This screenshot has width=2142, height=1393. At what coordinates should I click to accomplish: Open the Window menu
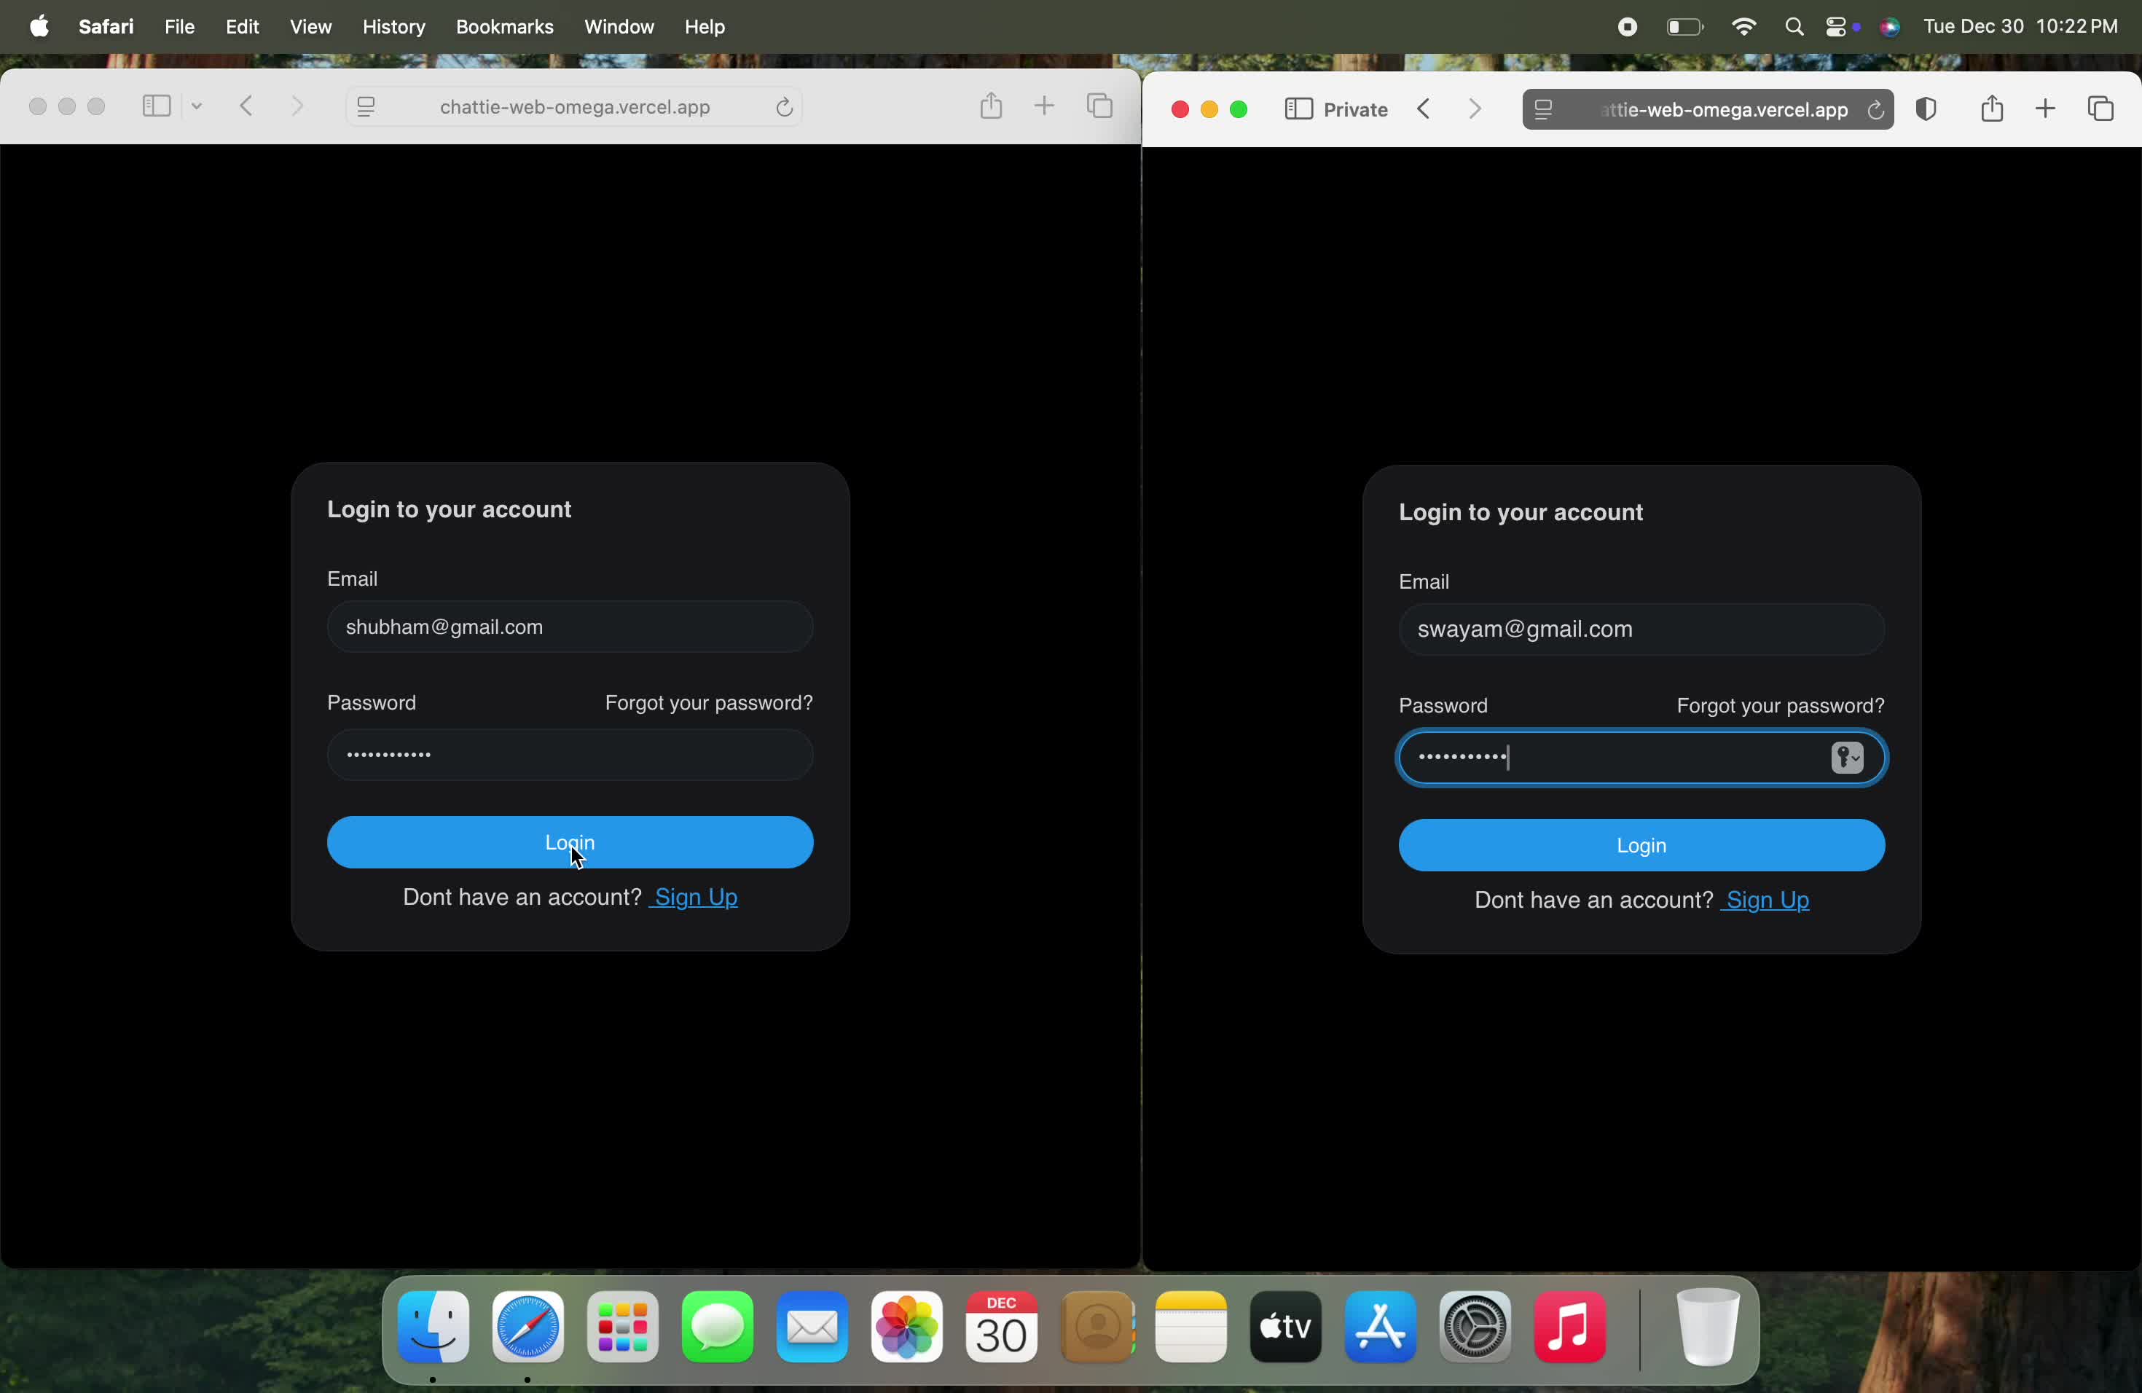pos(619,27)
